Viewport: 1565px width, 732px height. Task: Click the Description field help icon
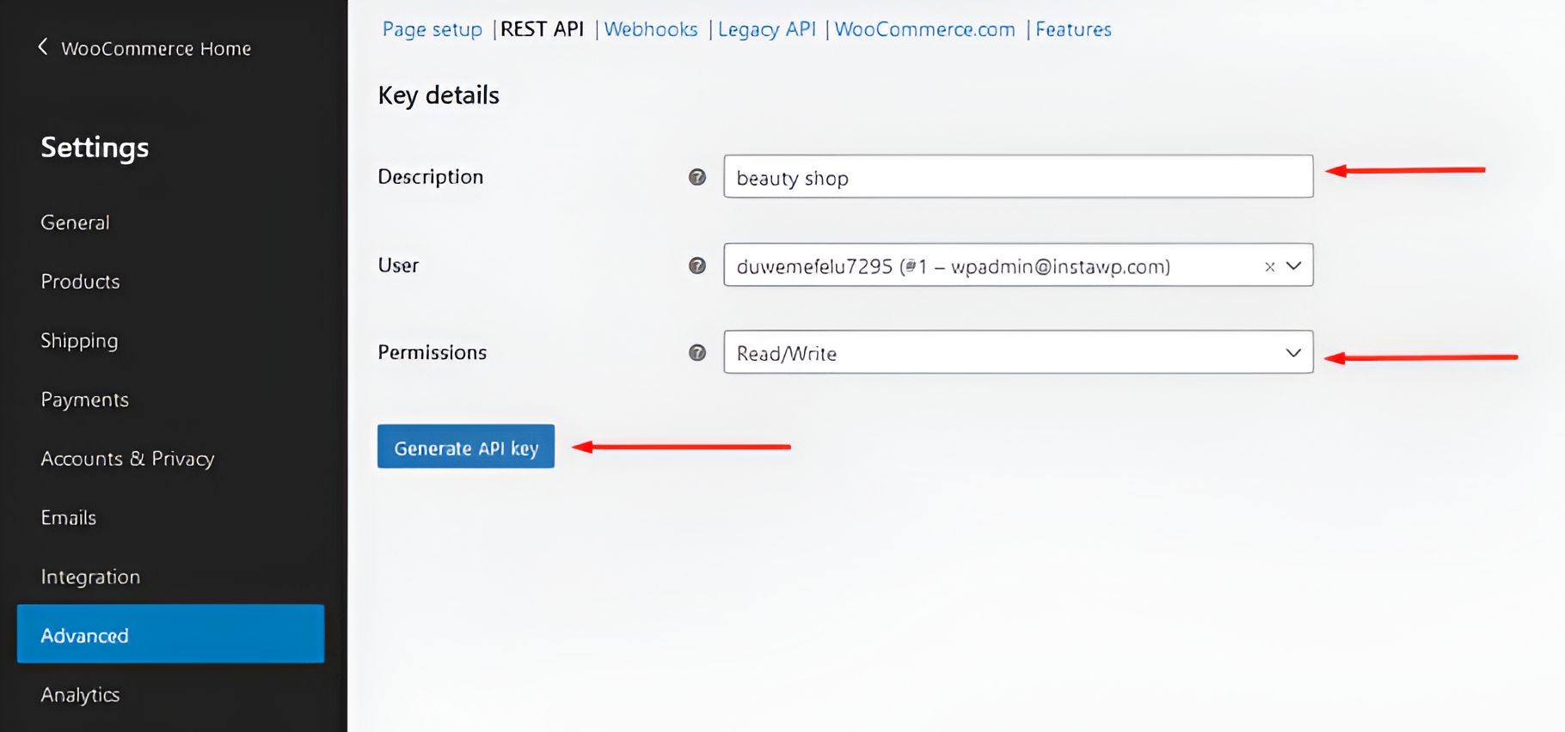697,177
